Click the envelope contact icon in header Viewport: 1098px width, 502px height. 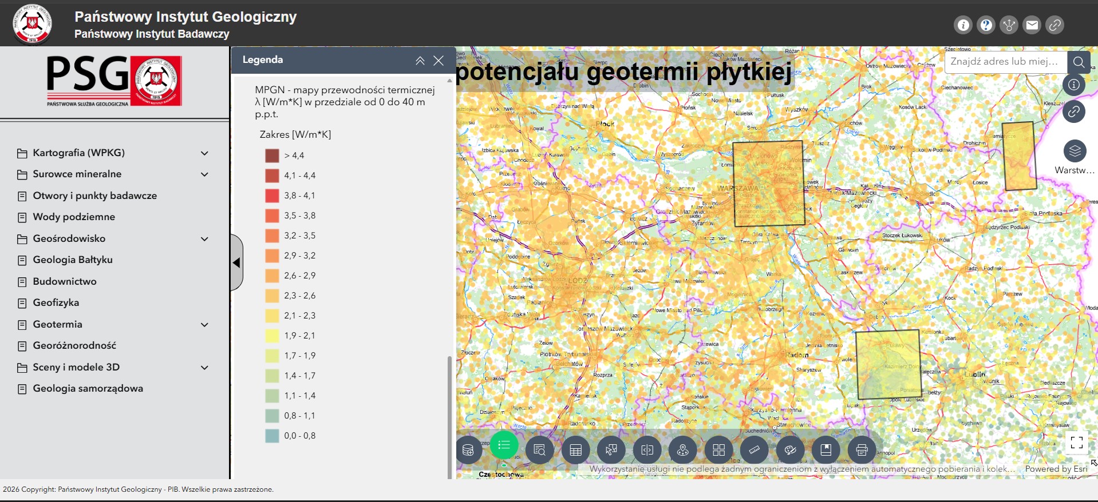point(1032,25)
